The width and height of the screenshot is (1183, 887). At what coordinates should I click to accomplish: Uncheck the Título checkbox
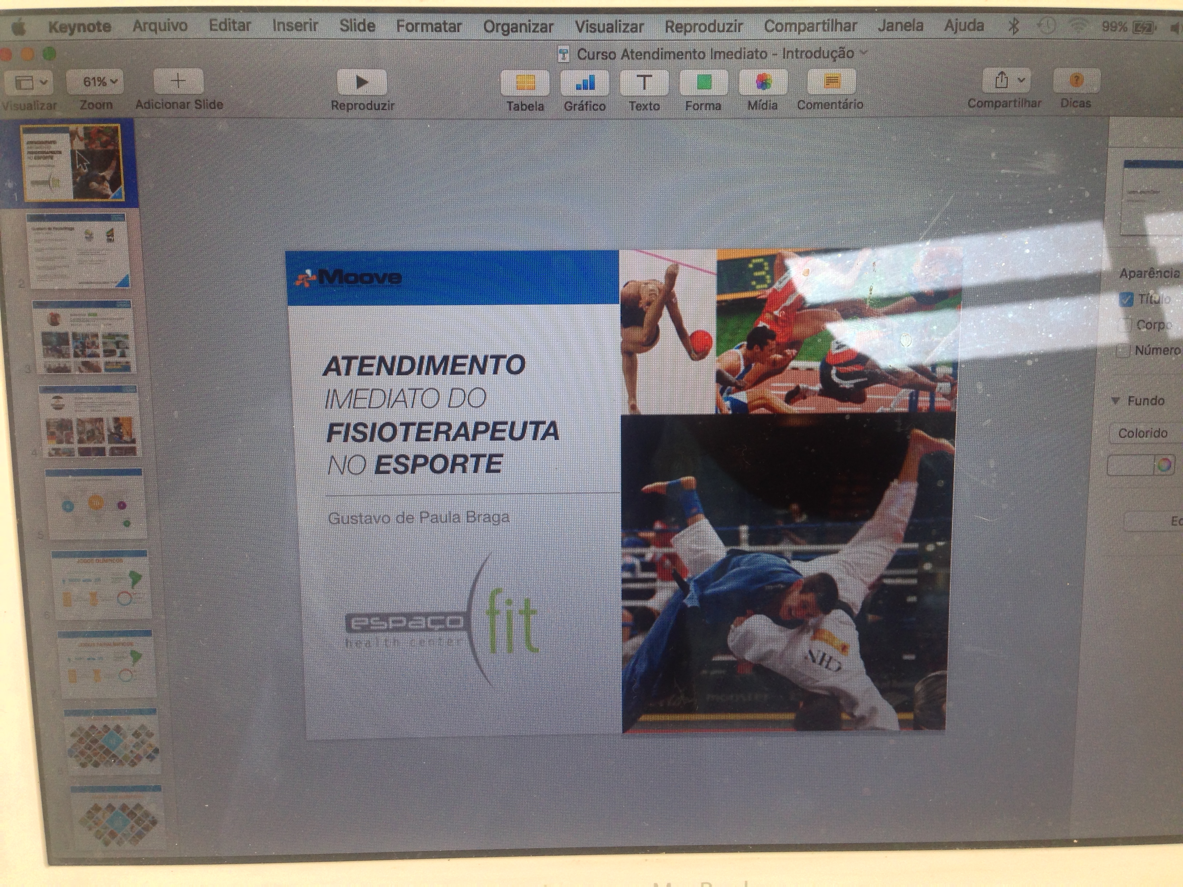point(1126,299)
